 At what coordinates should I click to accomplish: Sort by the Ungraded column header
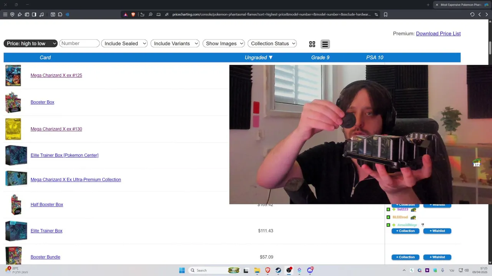point(259,58)
